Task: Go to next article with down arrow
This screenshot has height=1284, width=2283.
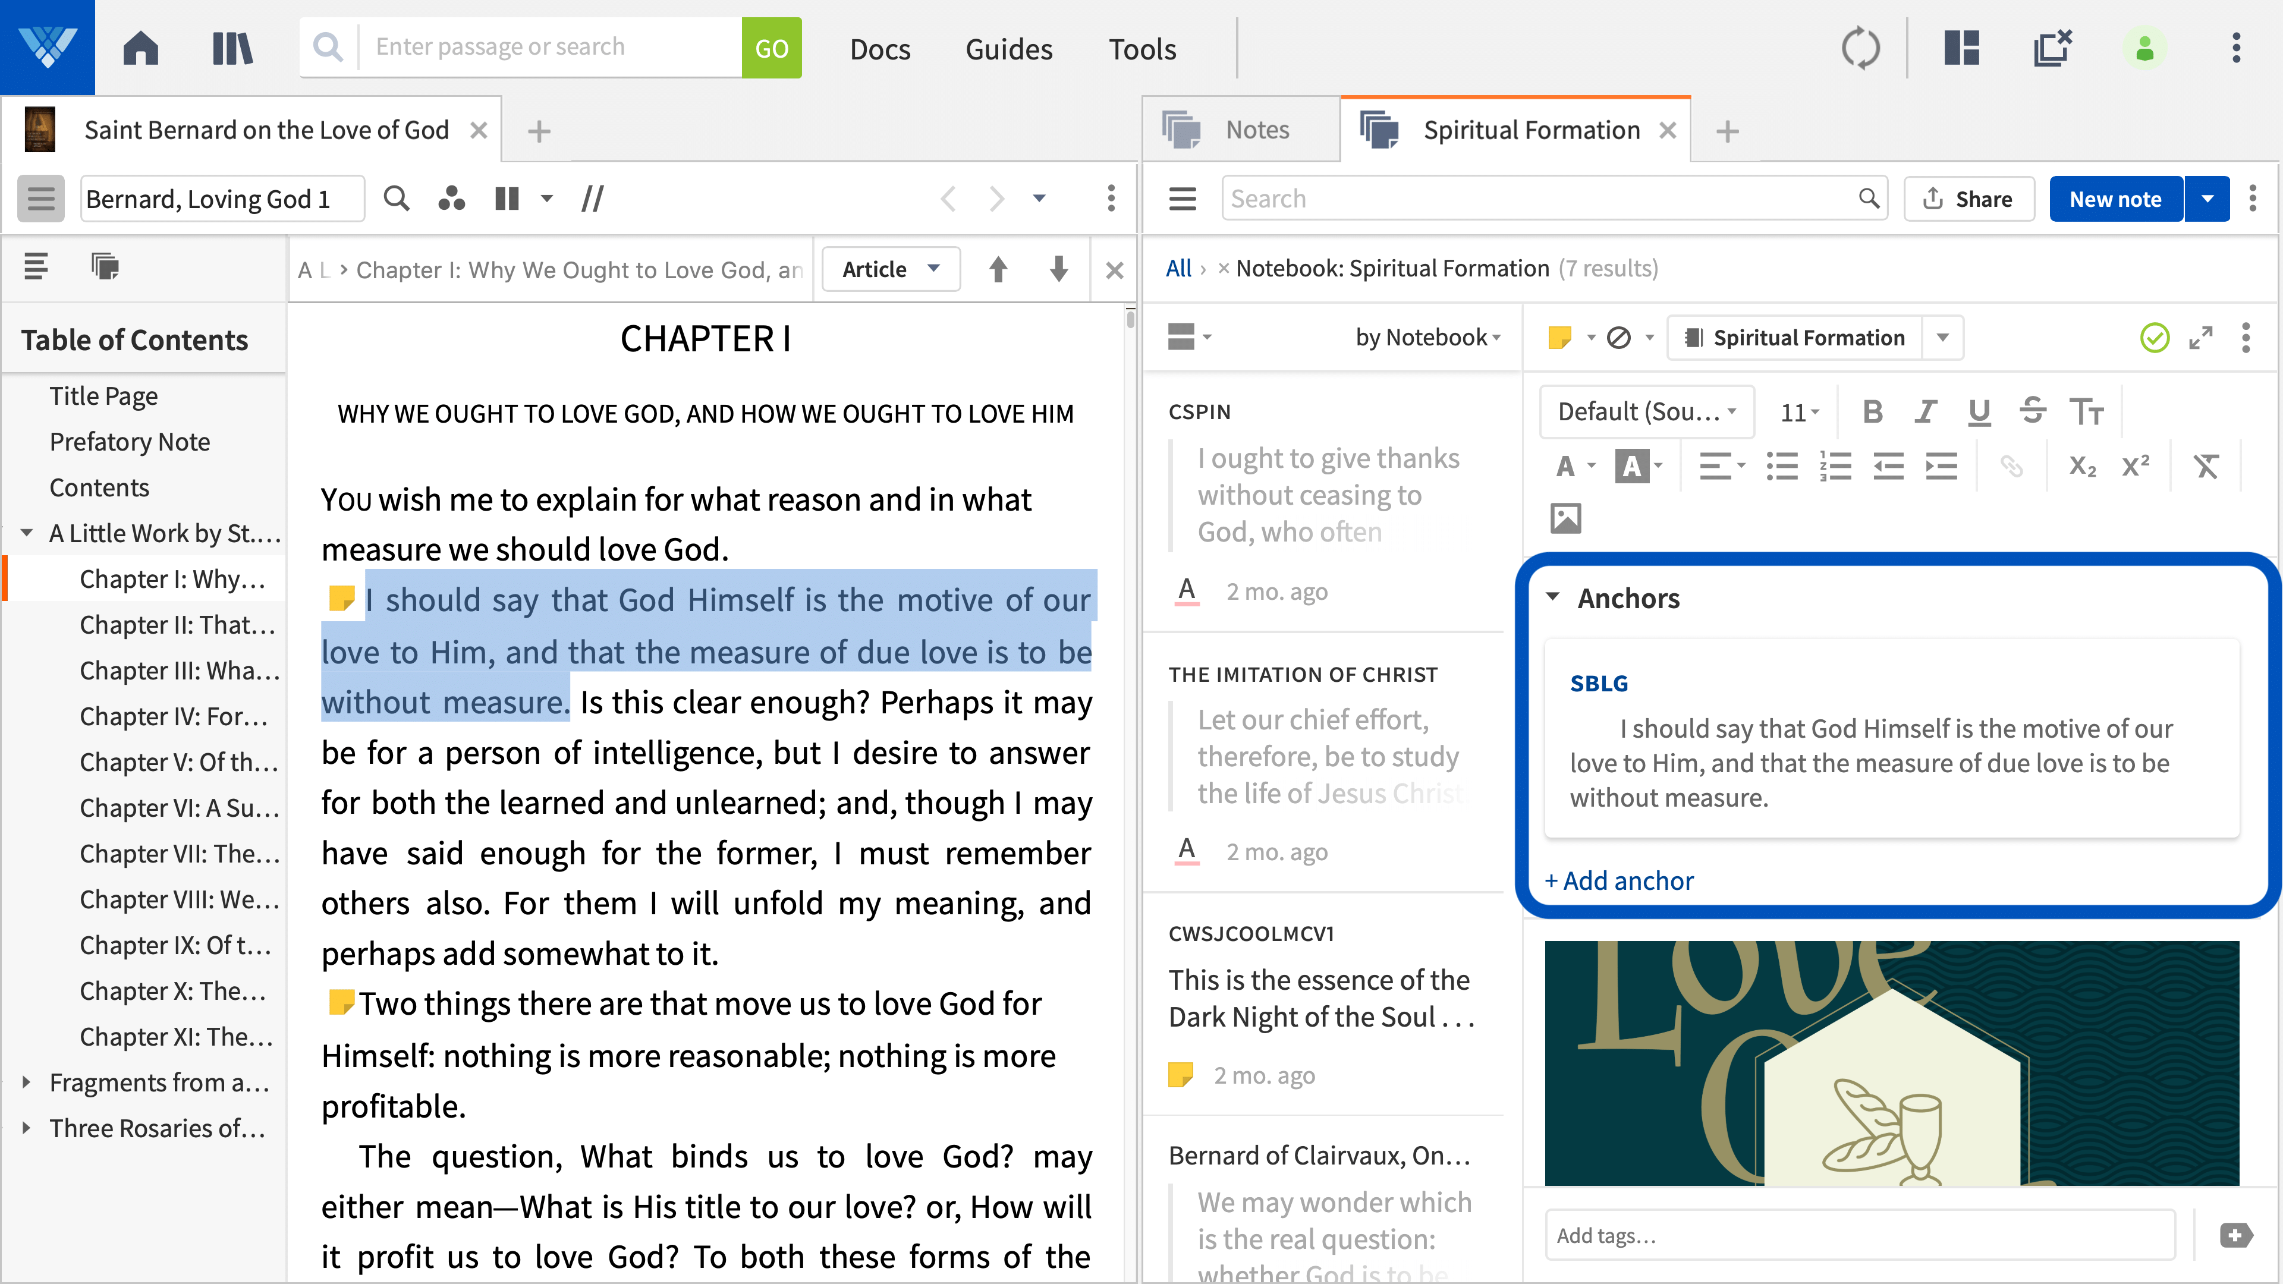Action: [1058, 269]
